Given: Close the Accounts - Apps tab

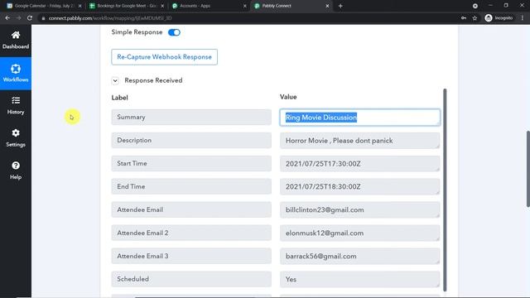Looking at the screenshot, I should click(245, 6).
